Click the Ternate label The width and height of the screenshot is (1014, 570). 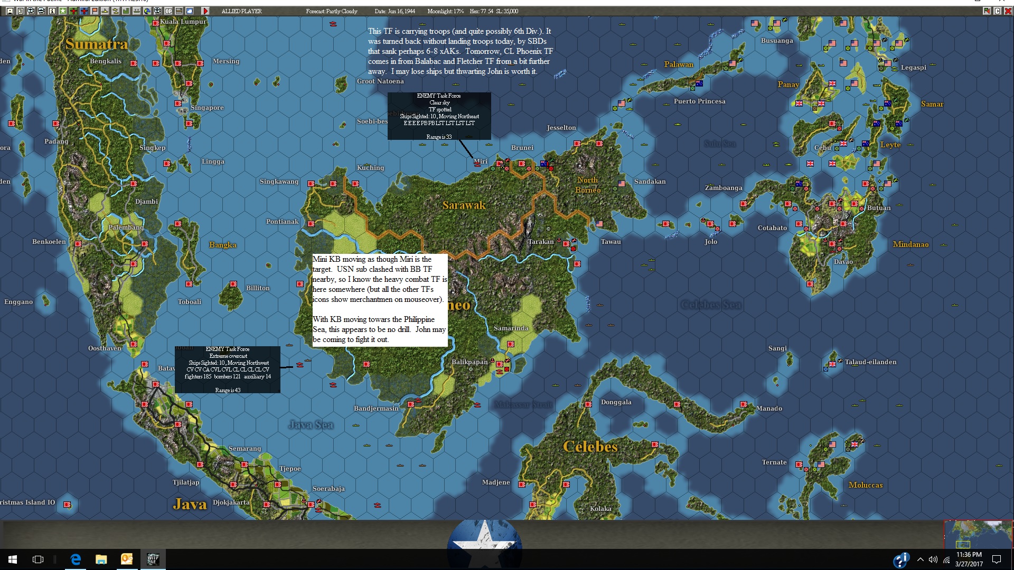(774, 462)
